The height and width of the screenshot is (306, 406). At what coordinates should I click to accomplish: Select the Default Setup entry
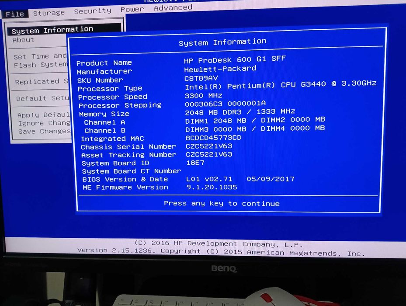[x=42, y=98]
